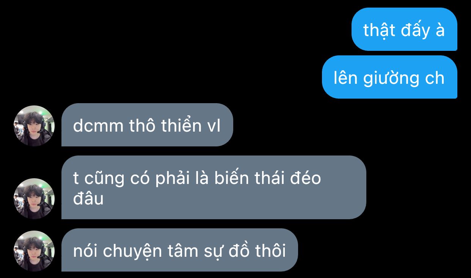Click the word "đâu" in the gray bubble
This screenshot has height=278, width=471.
click(88, 198)
